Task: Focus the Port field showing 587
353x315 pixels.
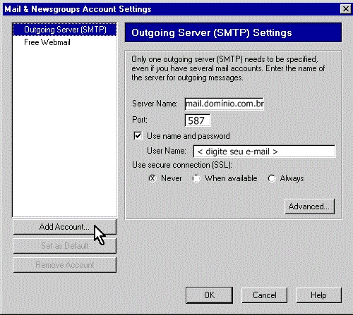Action: 198,121
